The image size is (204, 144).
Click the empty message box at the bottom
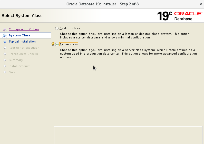coord(128,135)
